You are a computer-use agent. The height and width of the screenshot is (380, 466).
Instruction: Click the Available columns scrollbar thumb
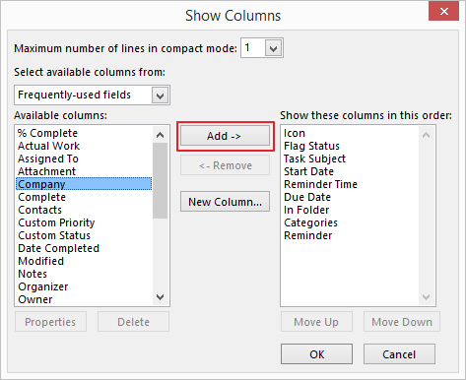click(x=160, y=180)
